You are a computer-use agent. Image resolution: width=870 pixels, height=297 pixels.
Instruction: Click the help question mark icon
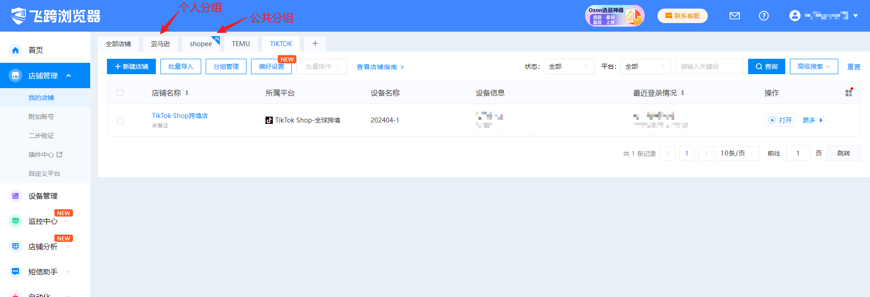764,16
